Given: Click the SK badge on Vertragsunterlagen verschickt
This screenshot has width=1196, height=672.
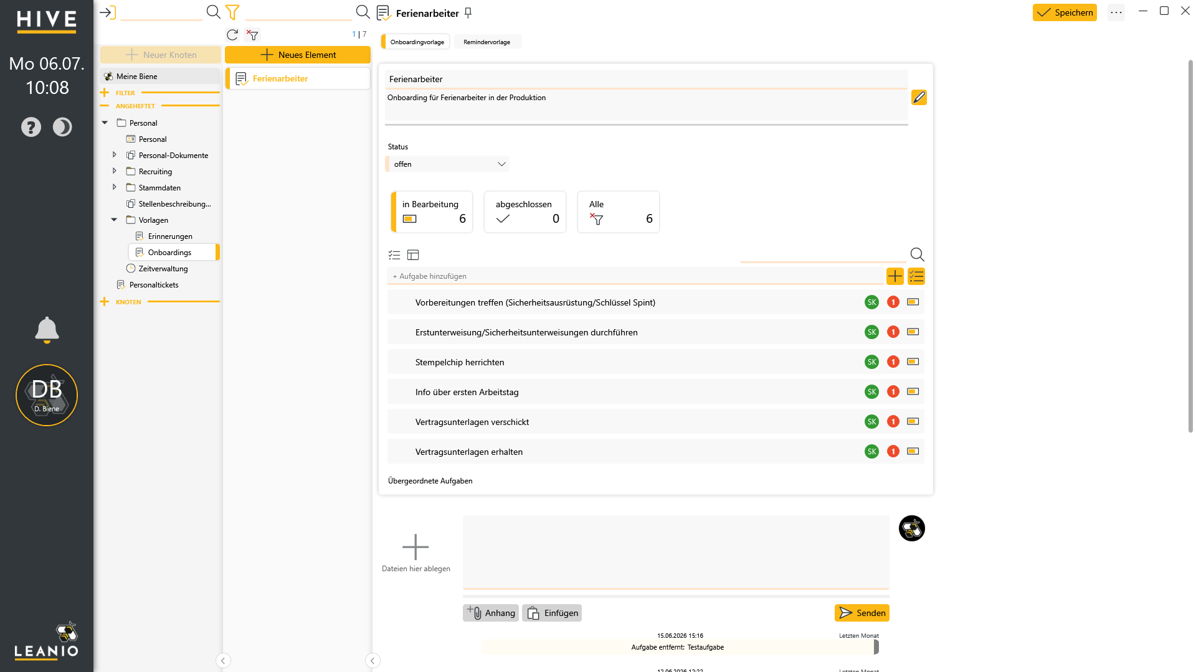Looking at the screenshot, I should pos(871,422).
